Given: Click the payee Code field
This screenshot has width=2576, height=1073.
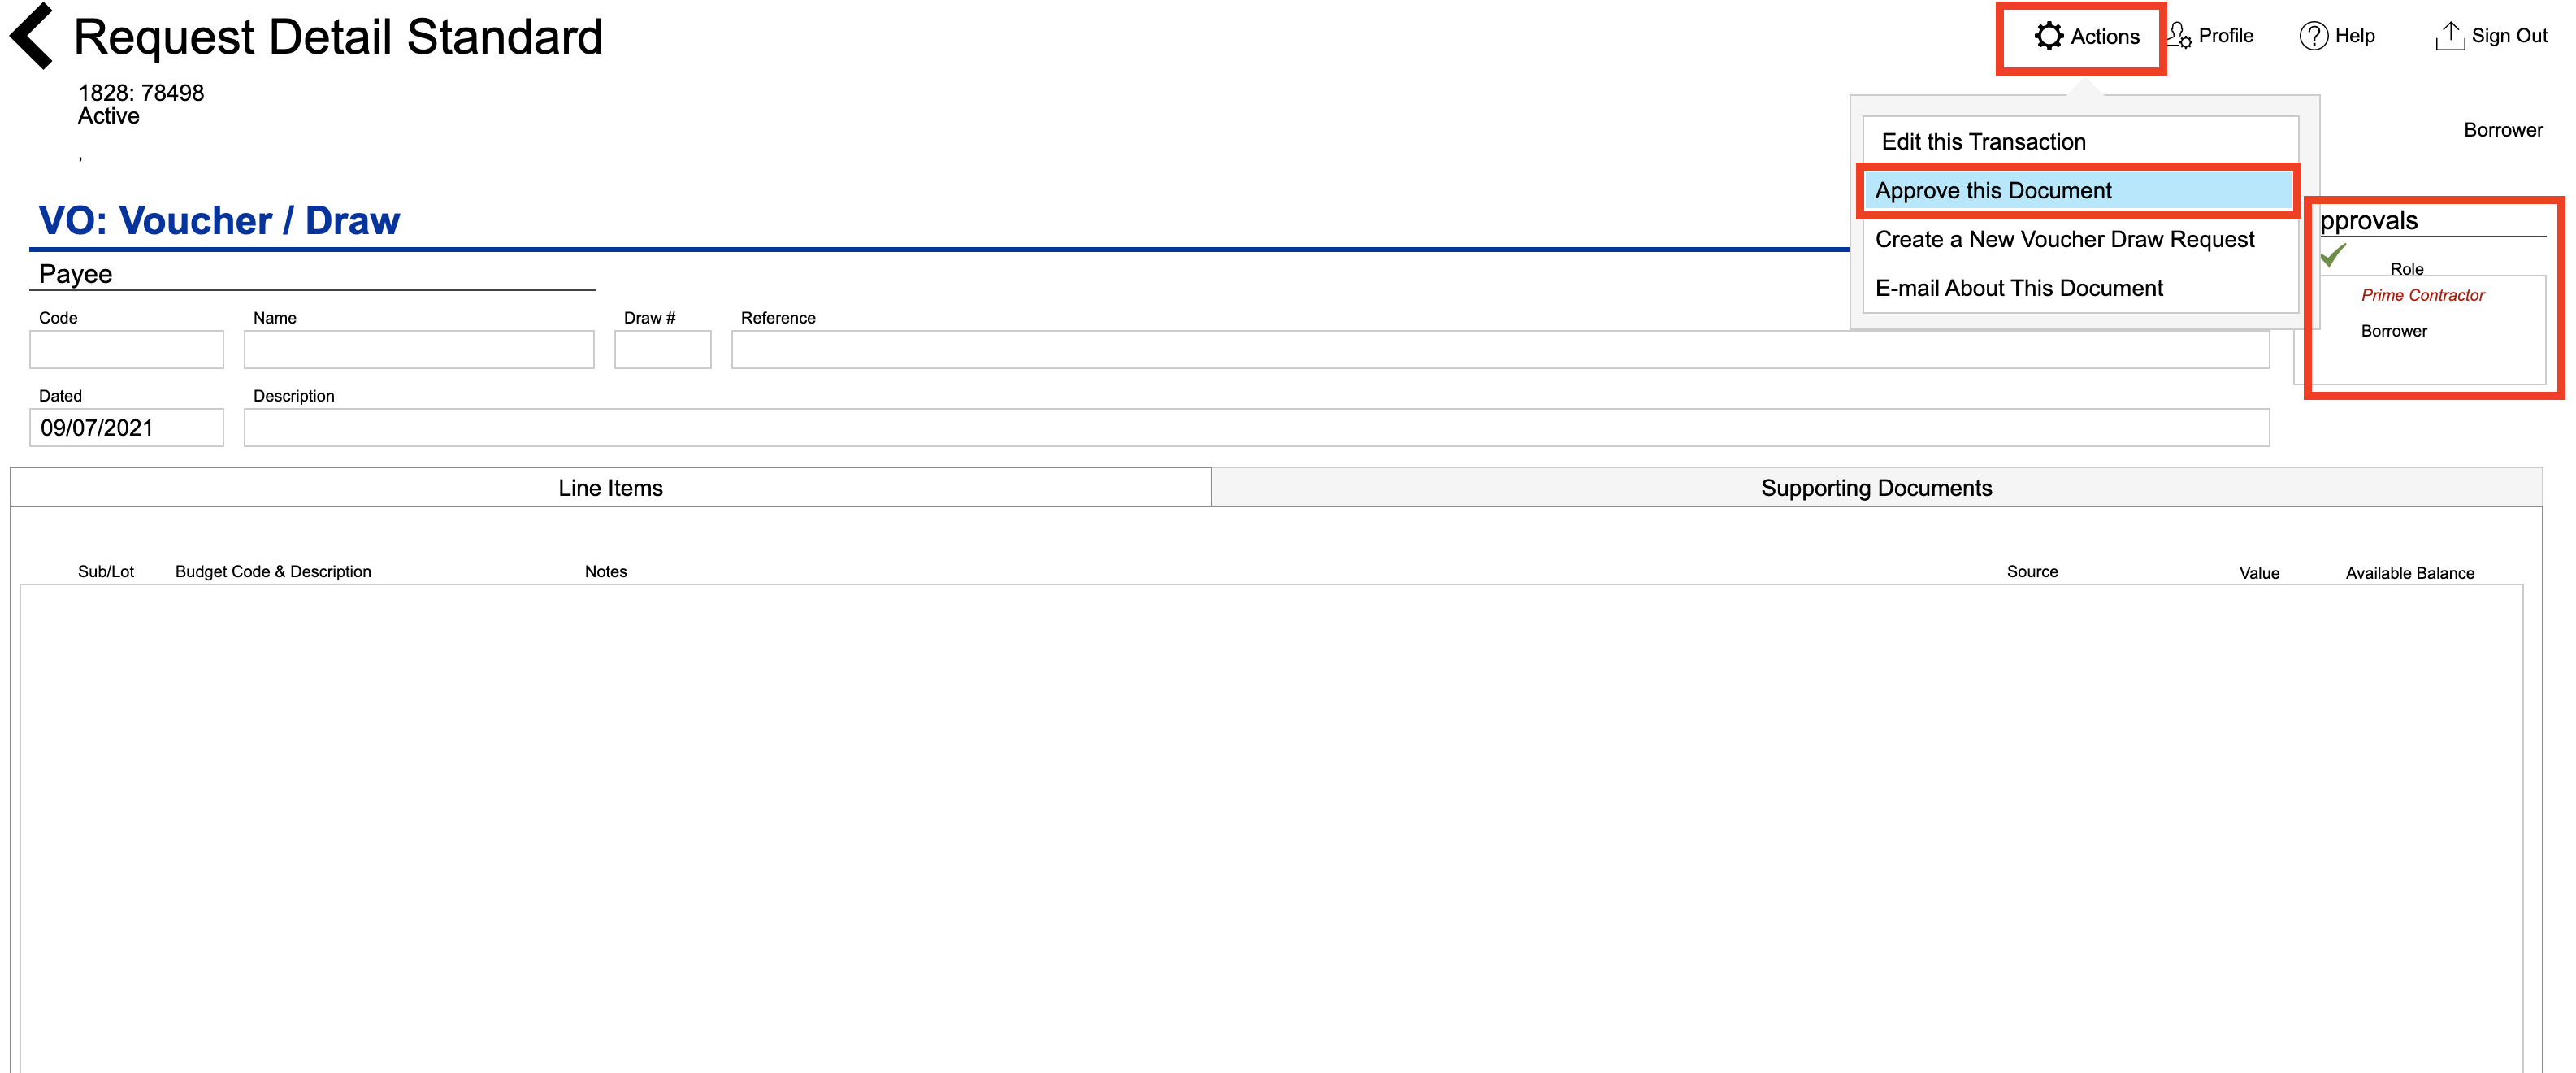Looking at the screenshot, I should (127, 350).
